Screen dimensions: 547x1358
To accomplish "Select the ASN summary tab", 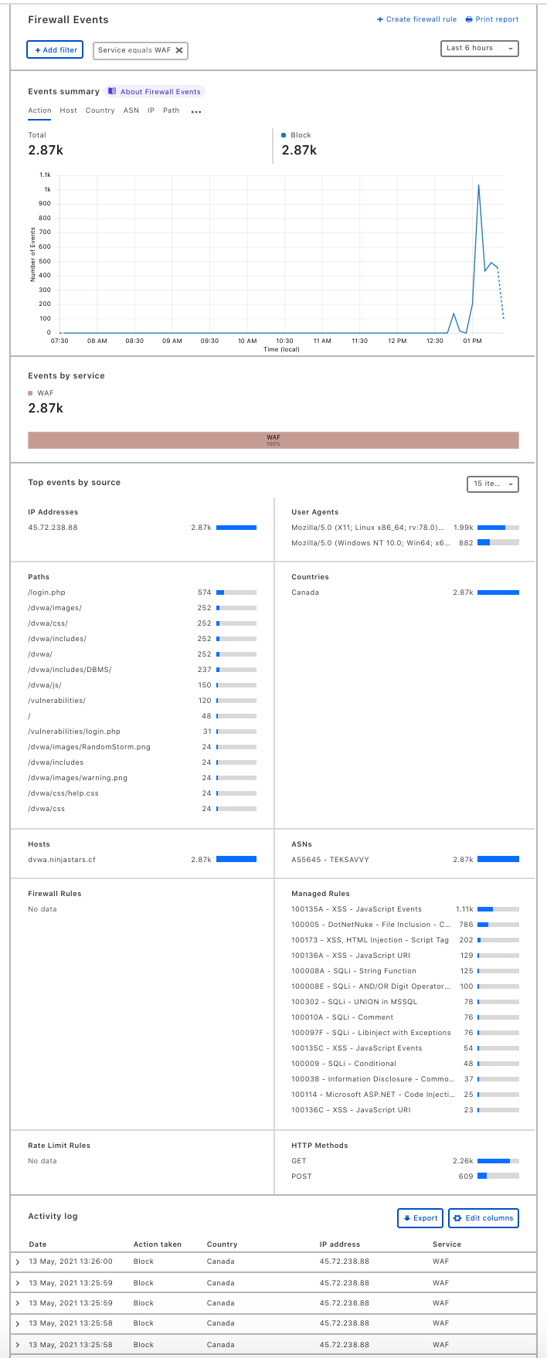I will (131, 110).
